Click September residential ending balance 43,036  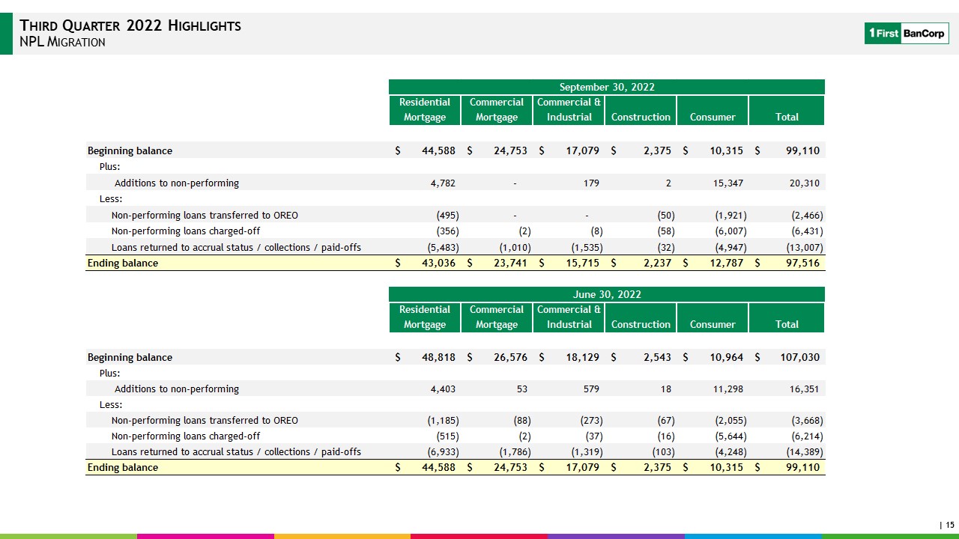438,264
